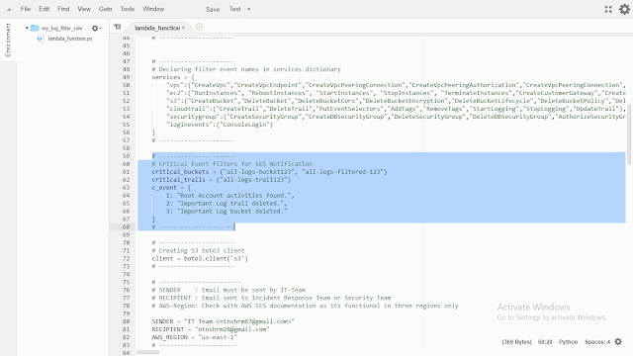Click line number 63 in the gutter

(x=126, y=188)
